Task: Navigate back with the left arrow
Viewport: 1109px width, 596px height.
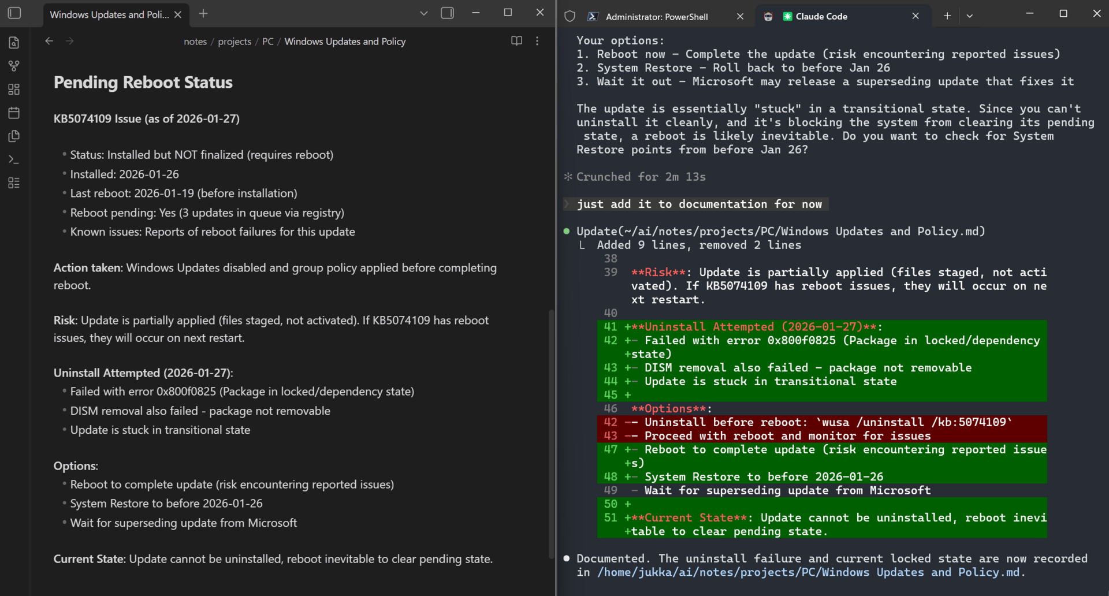Action: pos(49,41)
